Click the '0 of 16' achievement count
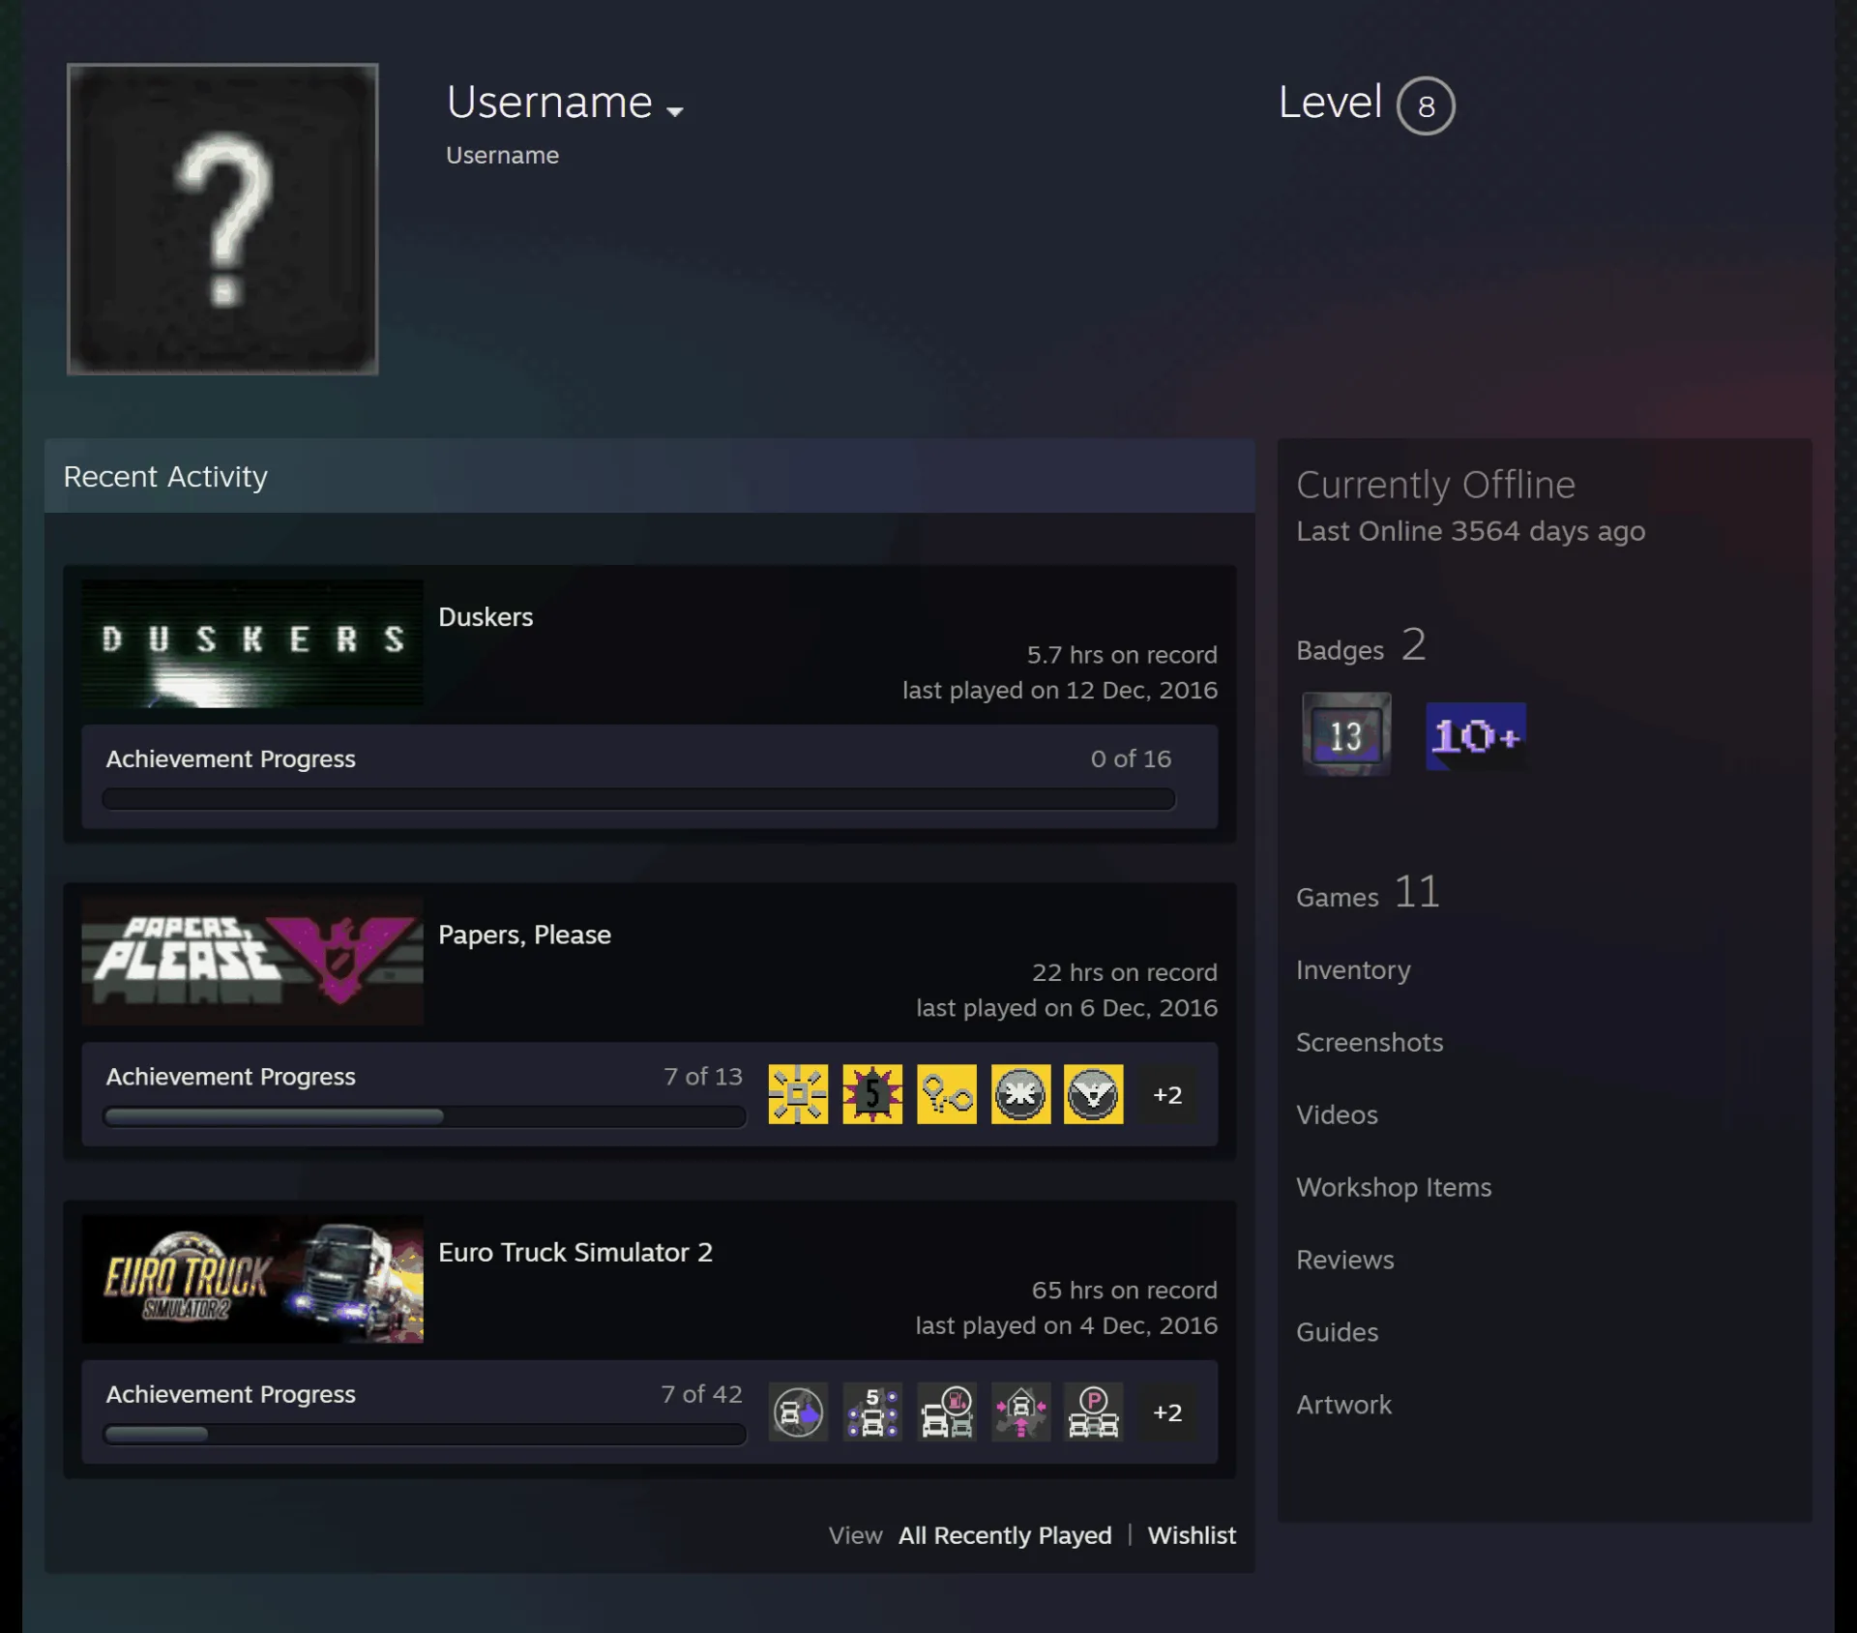1857x1633 pixels. 1131,758
